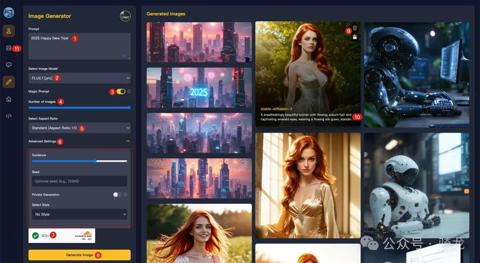Open the Select Aspect Ratio dropdown
Screen dimensions: 480x263
tap(80, 128)
